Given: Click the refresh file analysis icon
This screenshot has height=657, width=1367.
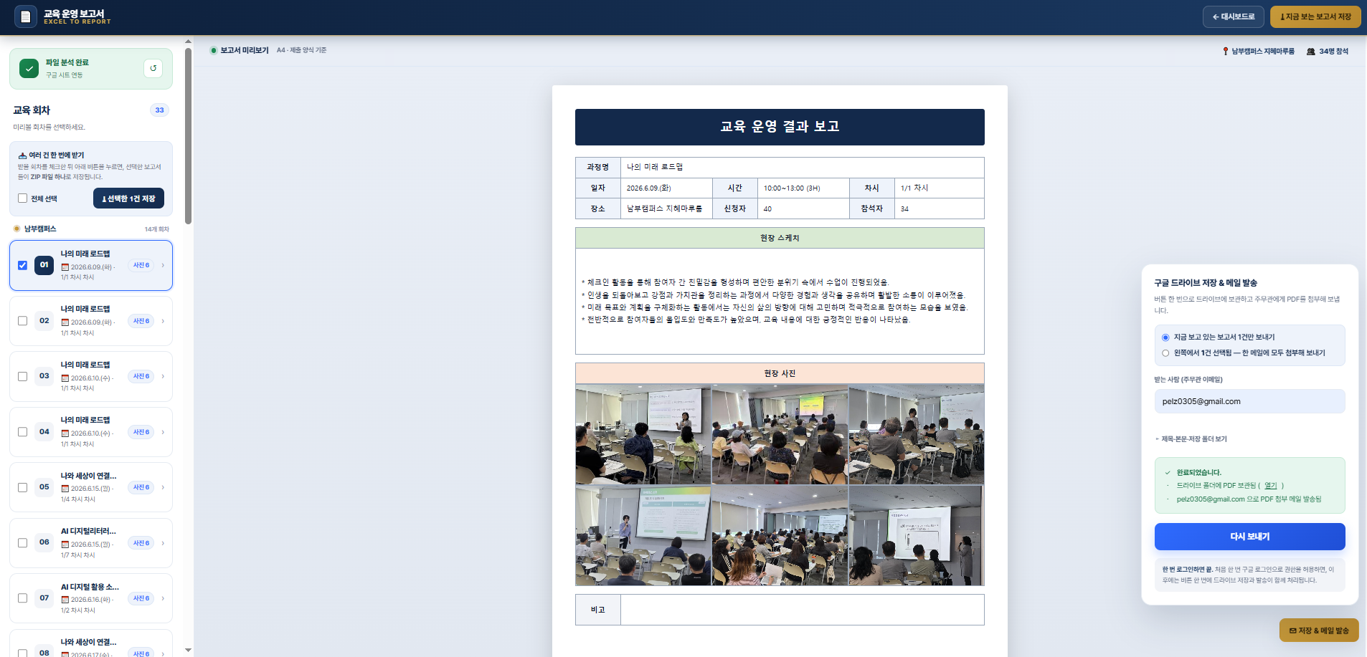Looking at the screenshot, I should click(153, 68).
